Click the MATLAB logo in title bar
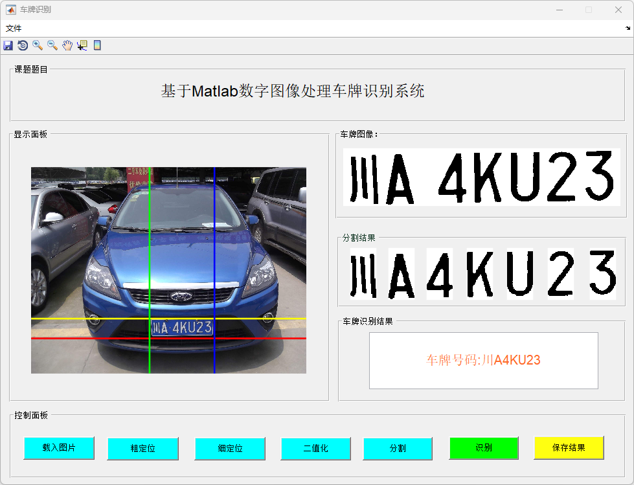The image size is (634, 485). click(11, 10)
